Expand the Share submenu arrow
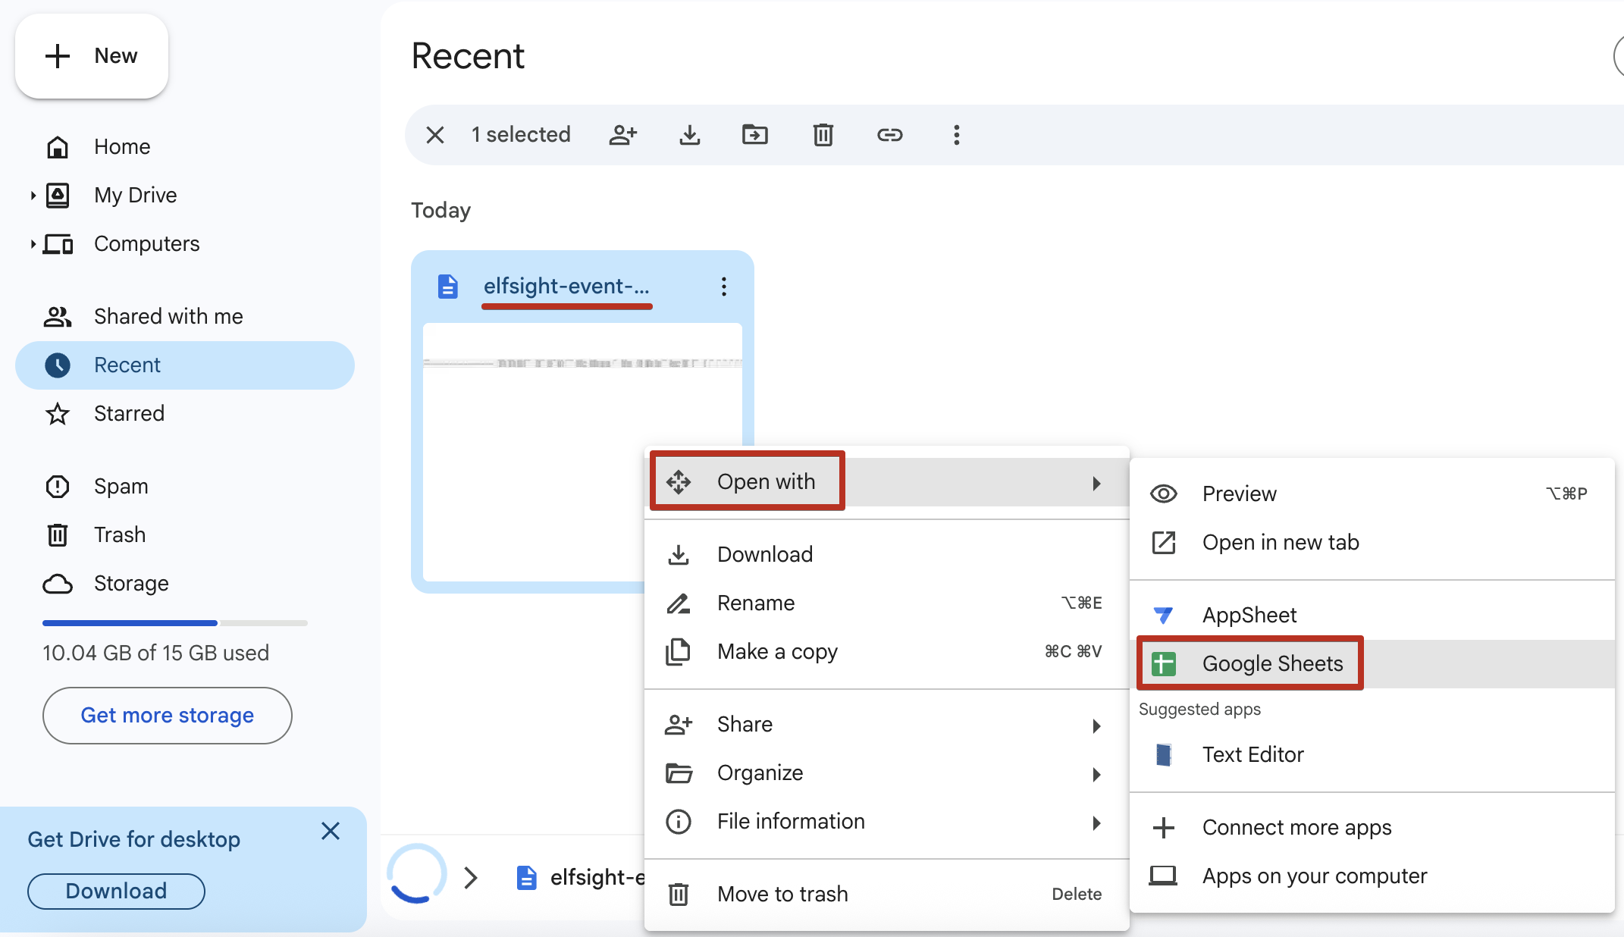 coord(1096,725)
